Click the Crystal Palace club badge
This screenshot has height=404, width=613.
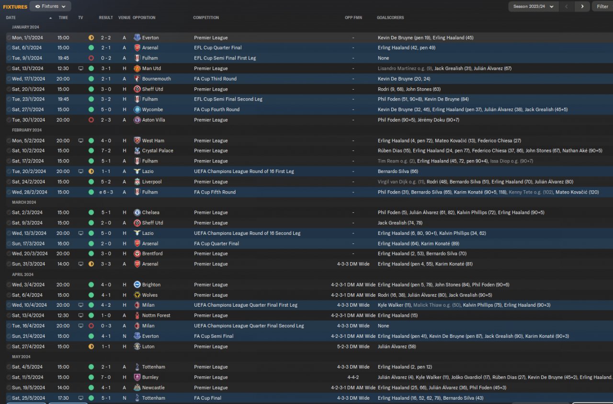[137, 150]
